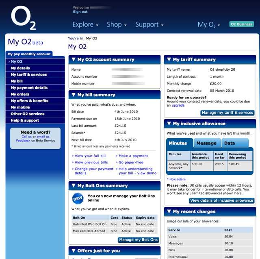260x259 pixels.
Task: Collapse Offers just for you panel
Action: point(74,251)
